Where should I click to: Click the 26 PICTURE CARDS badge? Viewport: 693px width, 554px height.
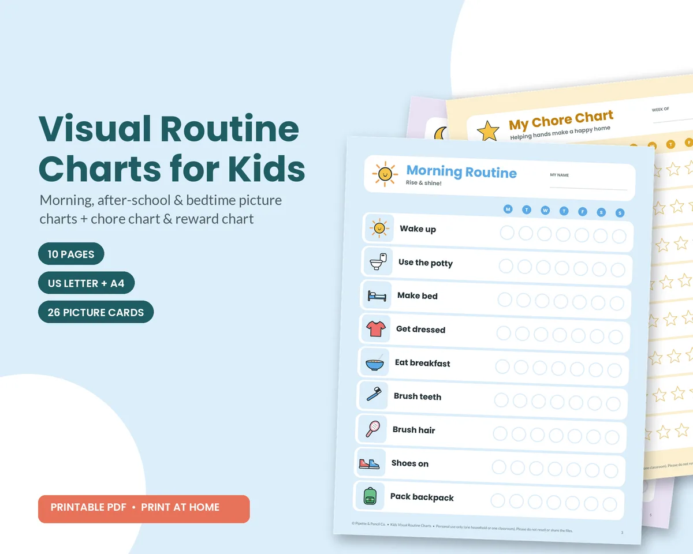pyautogui.click(x=96, y=312)
